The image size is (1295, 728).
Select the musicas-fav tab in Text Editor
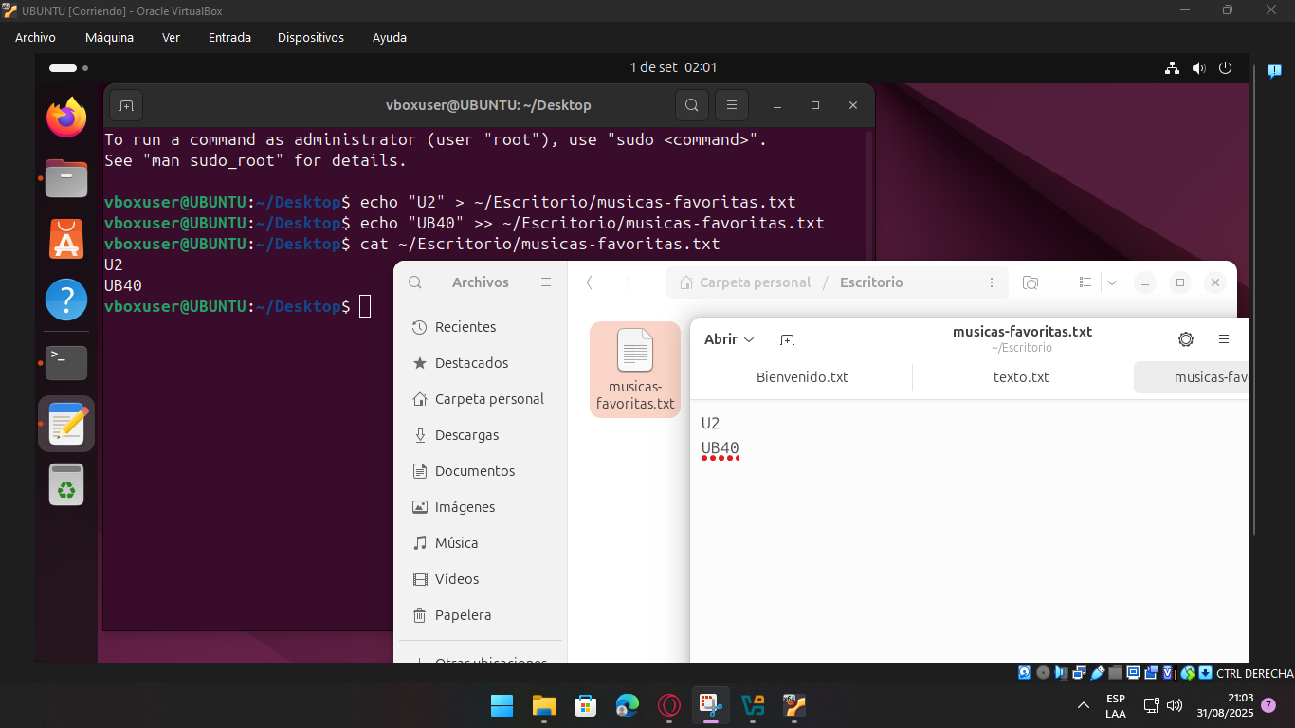tap(1192, 377)
